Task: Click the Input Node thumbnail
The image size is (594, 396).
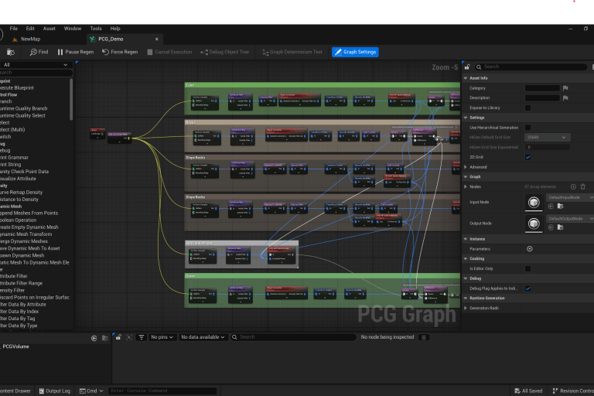Action: (534, 203)
